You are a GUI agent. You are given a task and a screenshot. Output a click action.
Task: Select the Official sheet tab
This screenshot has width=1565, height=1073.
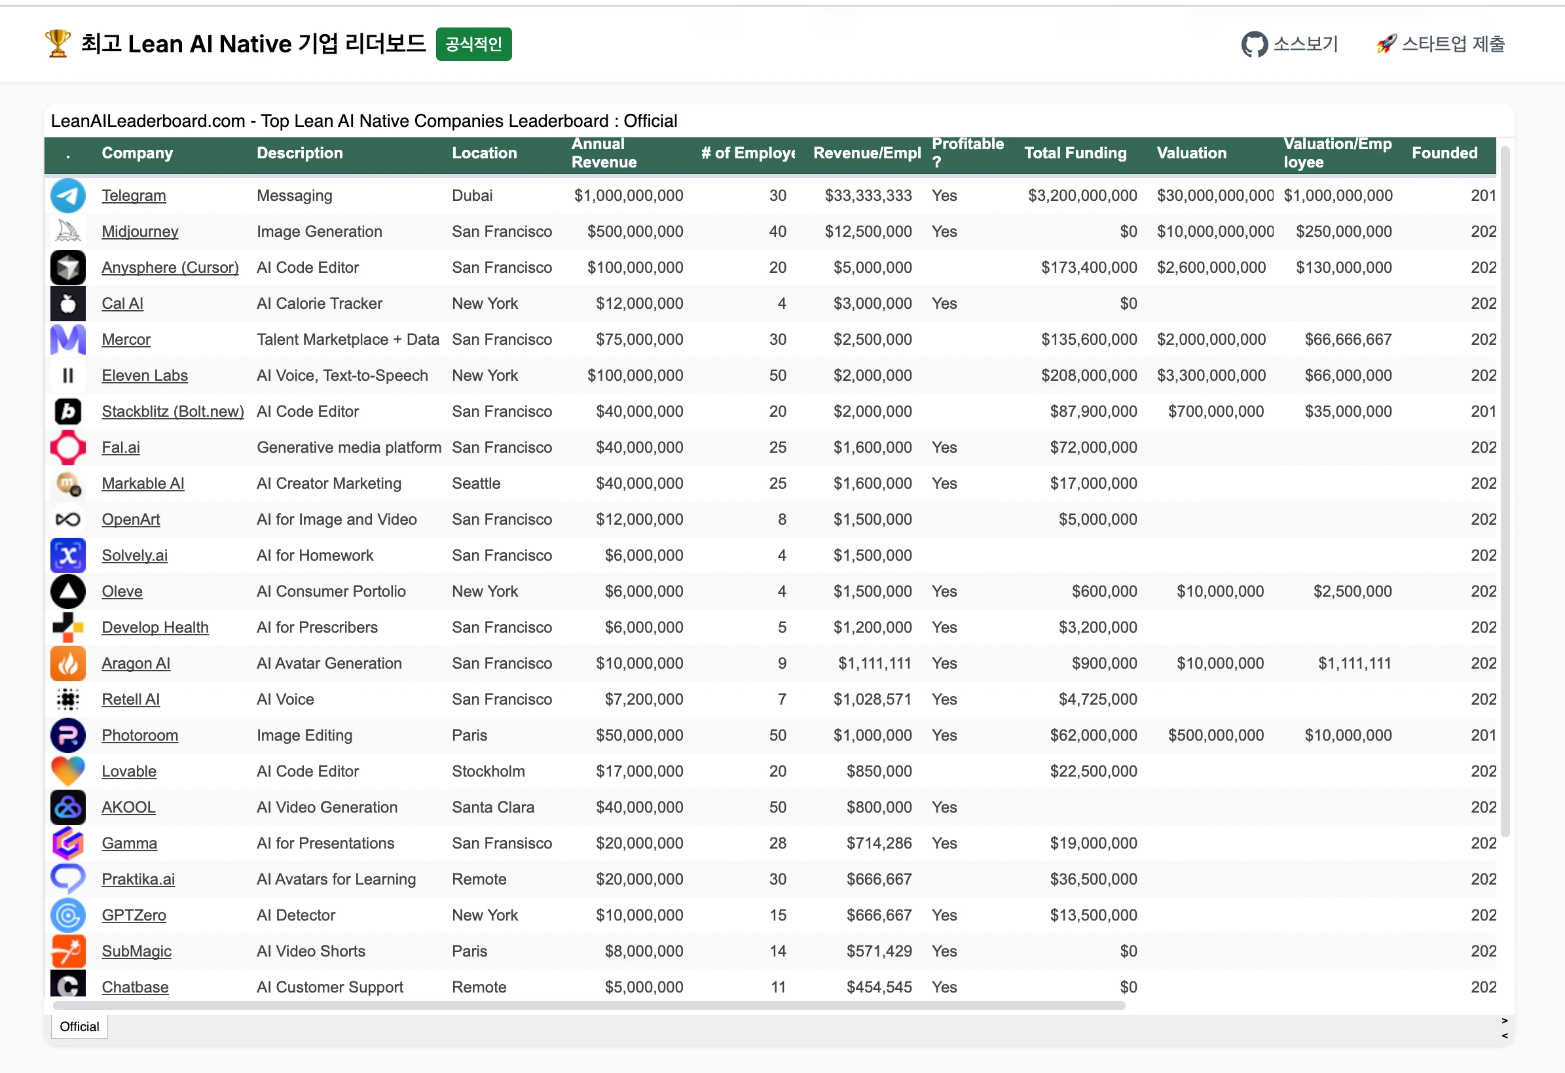click(x=79, y=1027)
